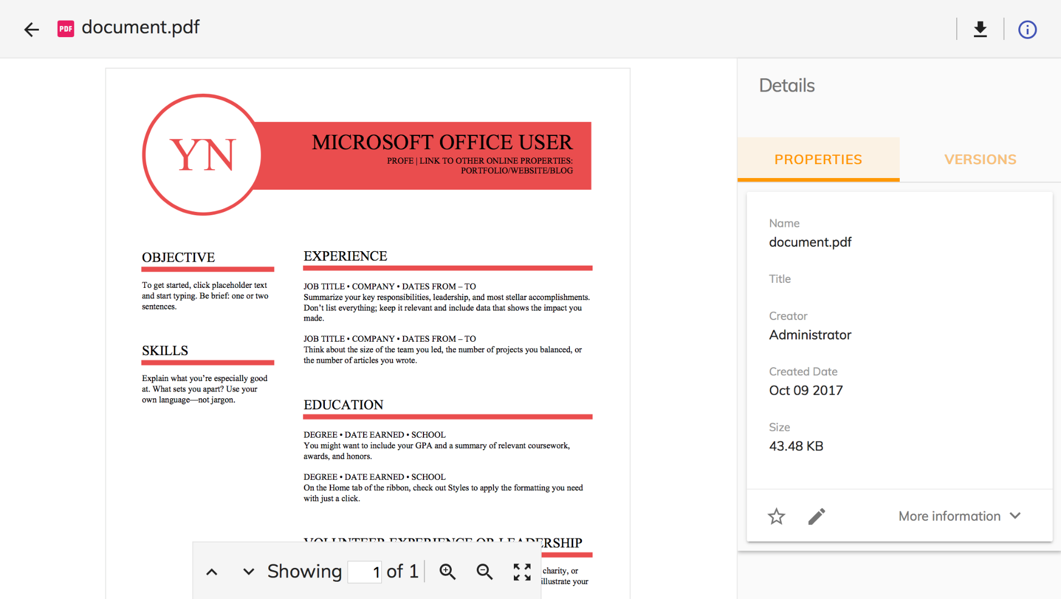Go to next page with down chevron
Image resolution: width=1061 pixels, height=599 pixels.
click(x=248, y=572)
